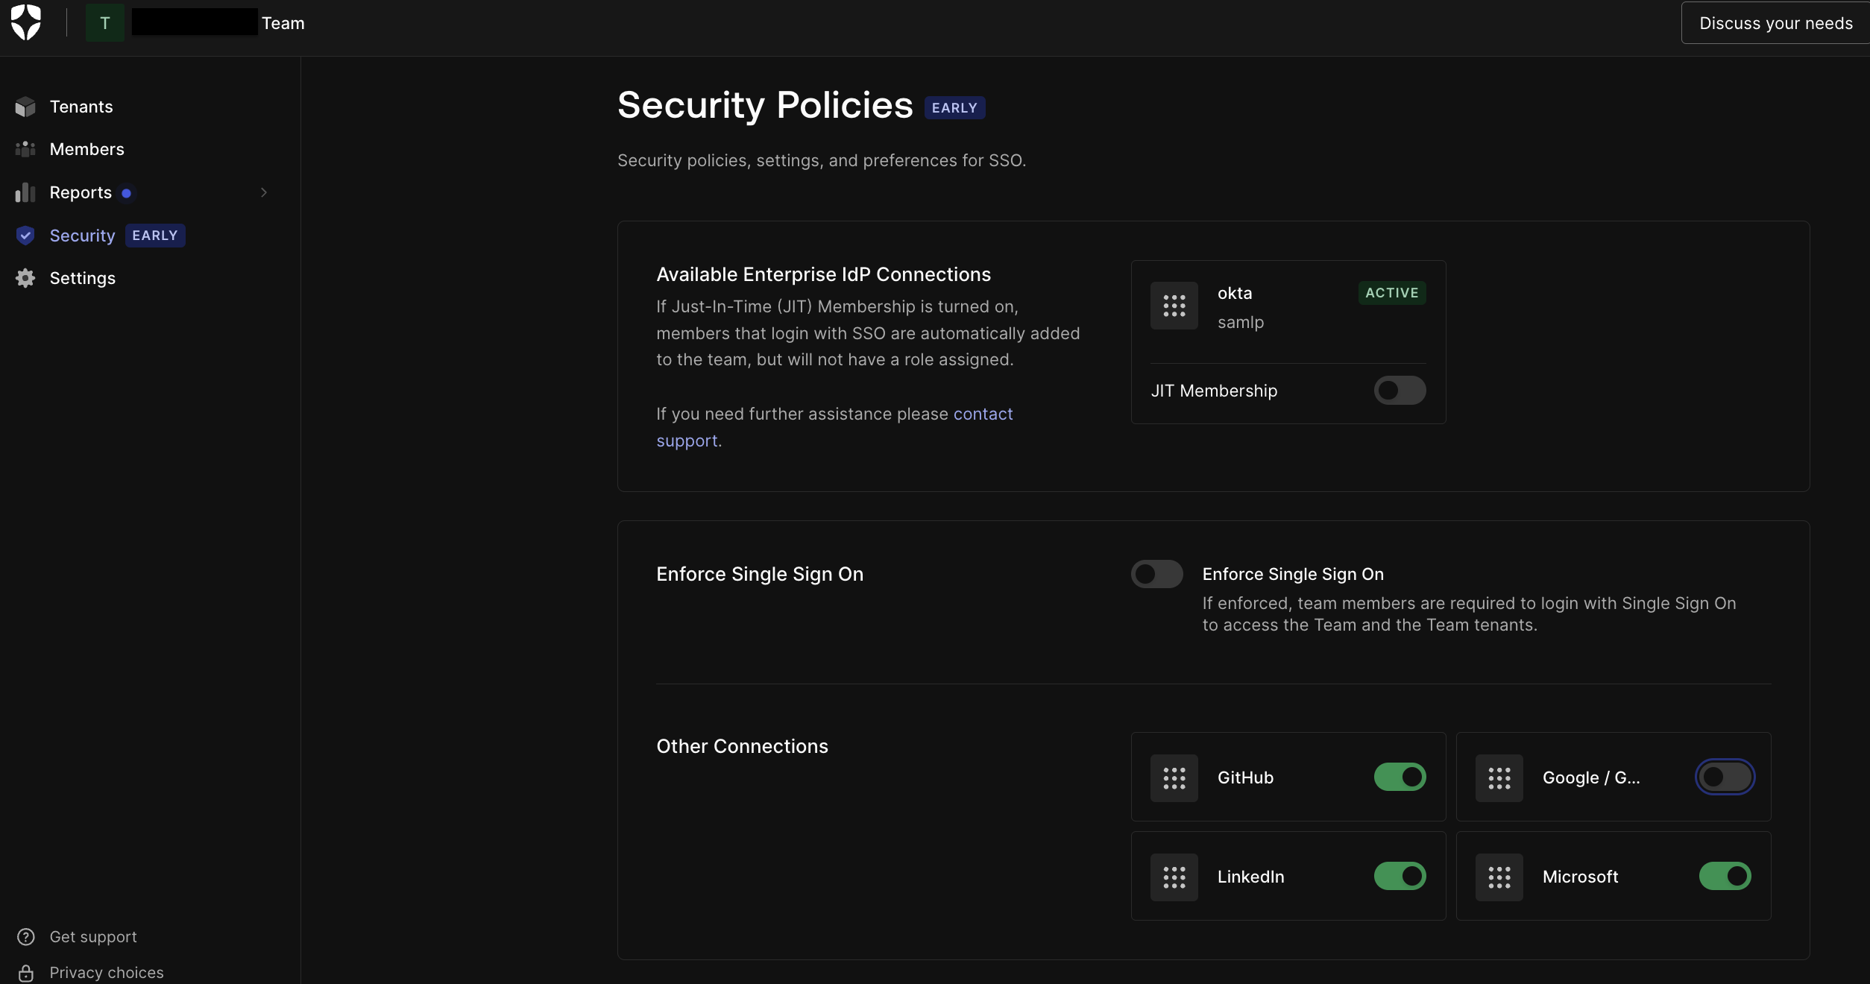The height and width of the screenshot is (984, 1870).
Task: Click the Security shield icon in sidebar
Action: click(25, 236)
